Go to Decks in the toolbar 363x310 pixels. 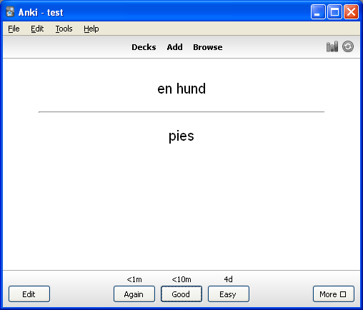tap(144, 47)
